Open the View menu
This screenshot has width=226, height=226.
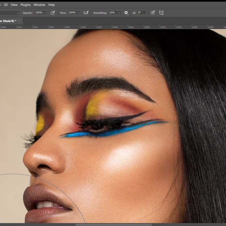pyautogui.click(x=14, y=5)
